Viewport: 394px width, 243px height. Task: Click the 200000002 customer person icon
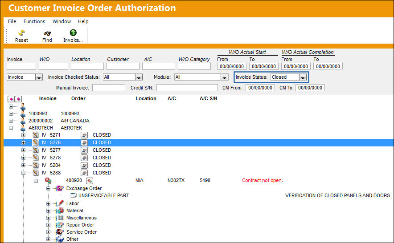pyautogui.click(x=23, y=121)
